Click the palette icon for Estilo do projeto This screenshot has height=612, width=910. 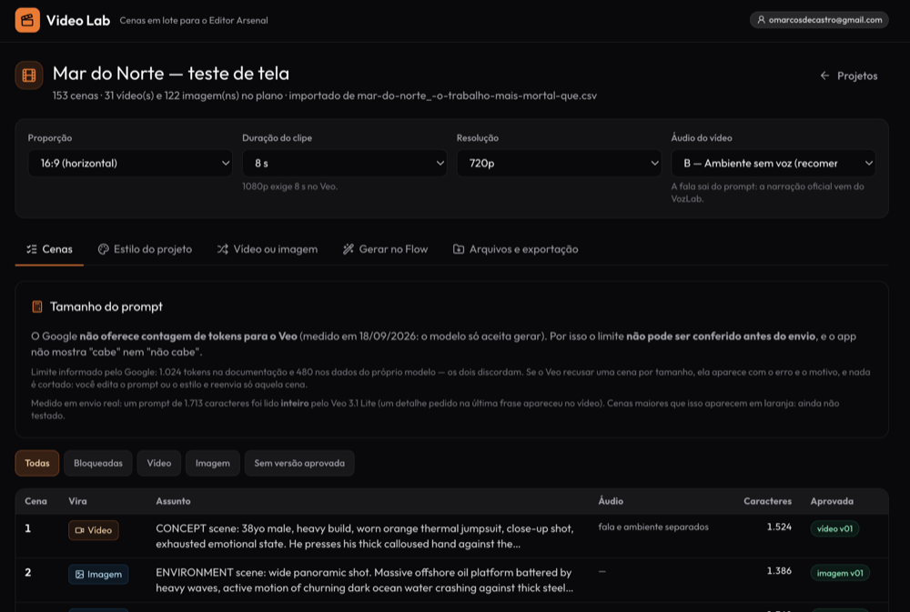[104, 249]
